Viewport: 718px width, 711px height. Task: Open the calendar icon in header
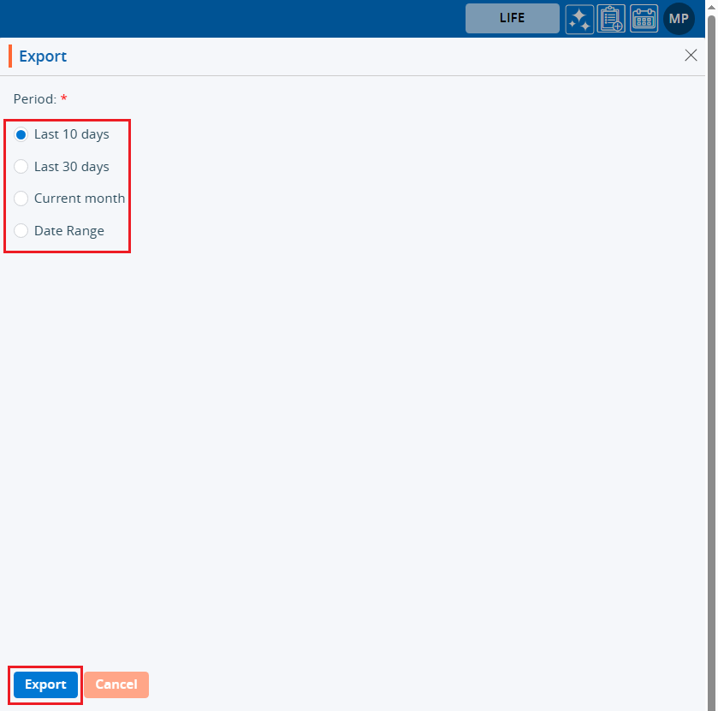pos(644,19)
